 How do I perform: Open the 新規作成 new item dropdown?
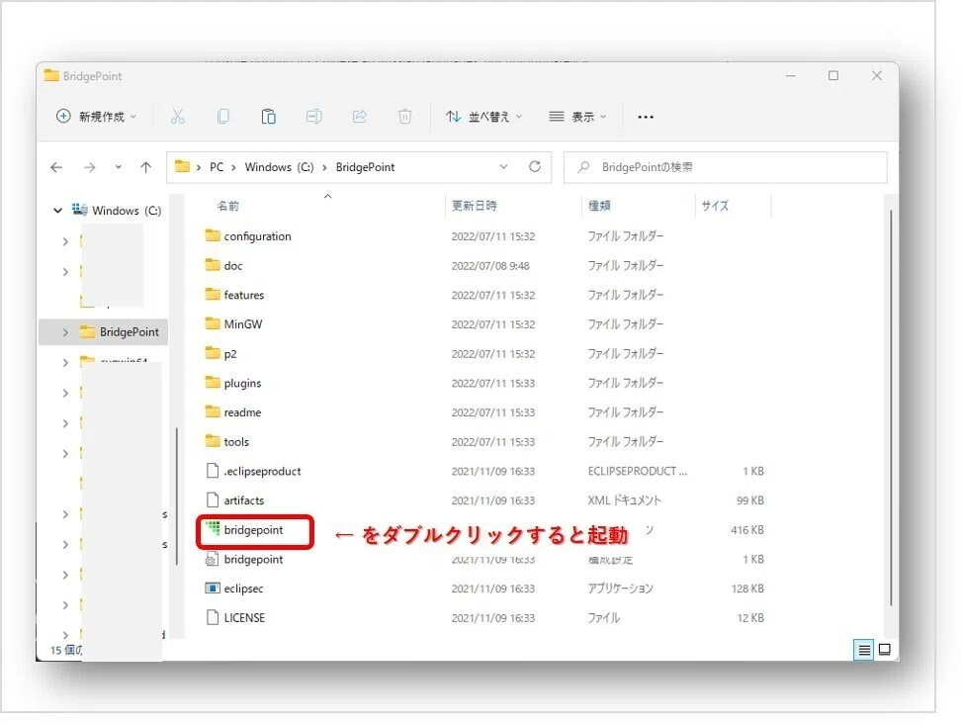tap(97, 117)
